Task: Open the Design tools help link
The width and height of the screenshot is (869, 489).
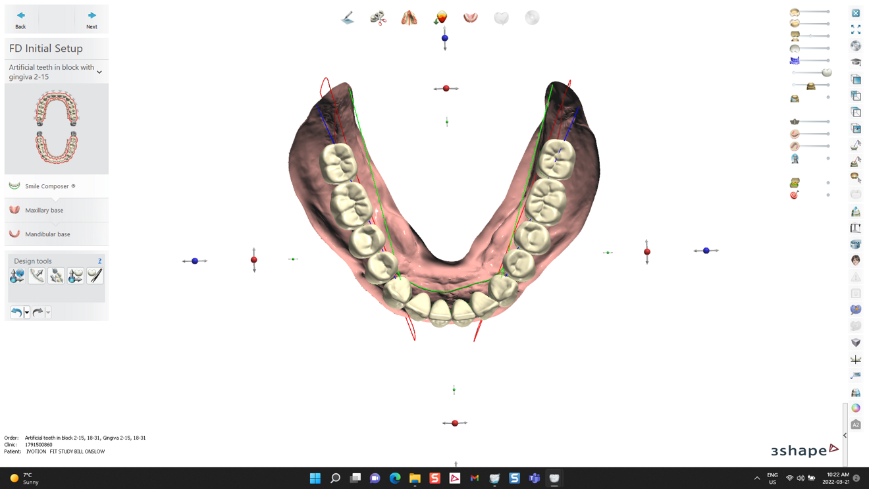Action: (99, 261)
